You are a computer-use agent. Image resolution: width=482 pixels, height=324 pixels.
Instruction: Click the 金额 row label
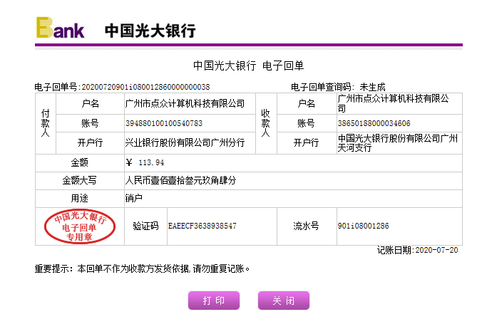pos(80,162)
